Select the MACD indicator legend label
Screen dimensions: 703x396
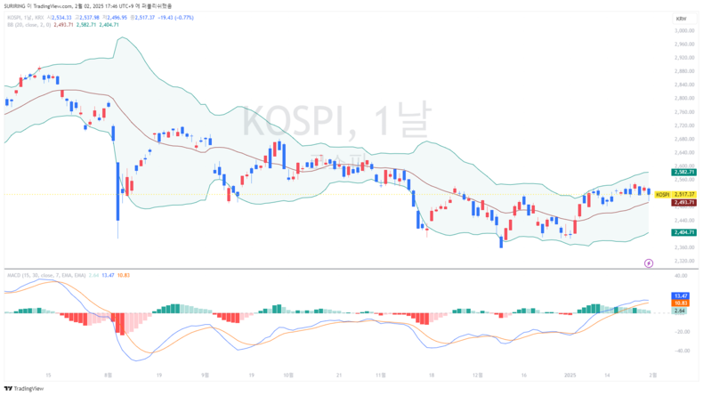click(x=34, y=277)
